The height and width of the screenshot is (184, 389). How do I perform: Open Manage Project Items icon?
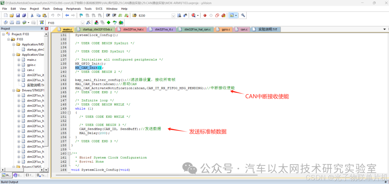pyautogui.click(x=96, y=23)
